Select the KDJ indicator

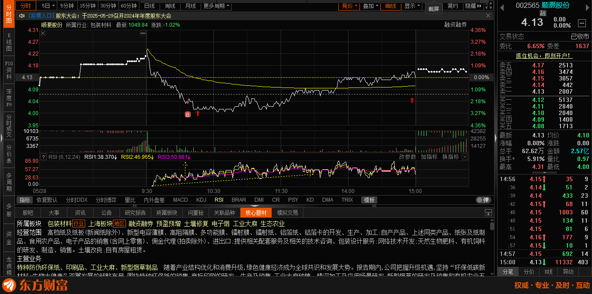[201, 200]
